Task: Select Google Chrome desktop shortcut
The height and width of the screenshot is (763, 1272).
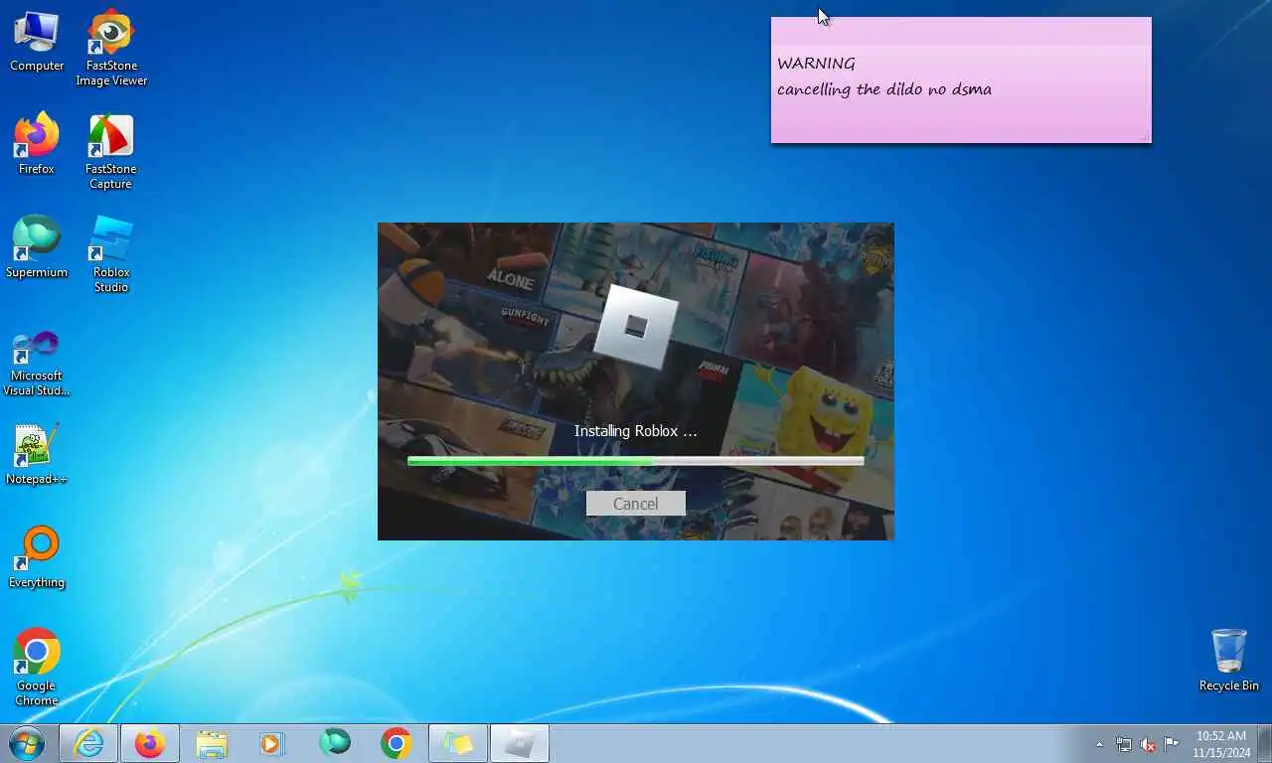Action: click(37, 668)
